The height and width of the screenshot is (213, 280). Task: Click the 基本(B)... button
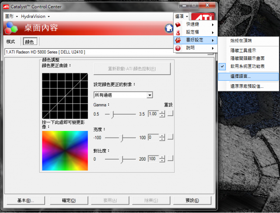pos(26,200)
